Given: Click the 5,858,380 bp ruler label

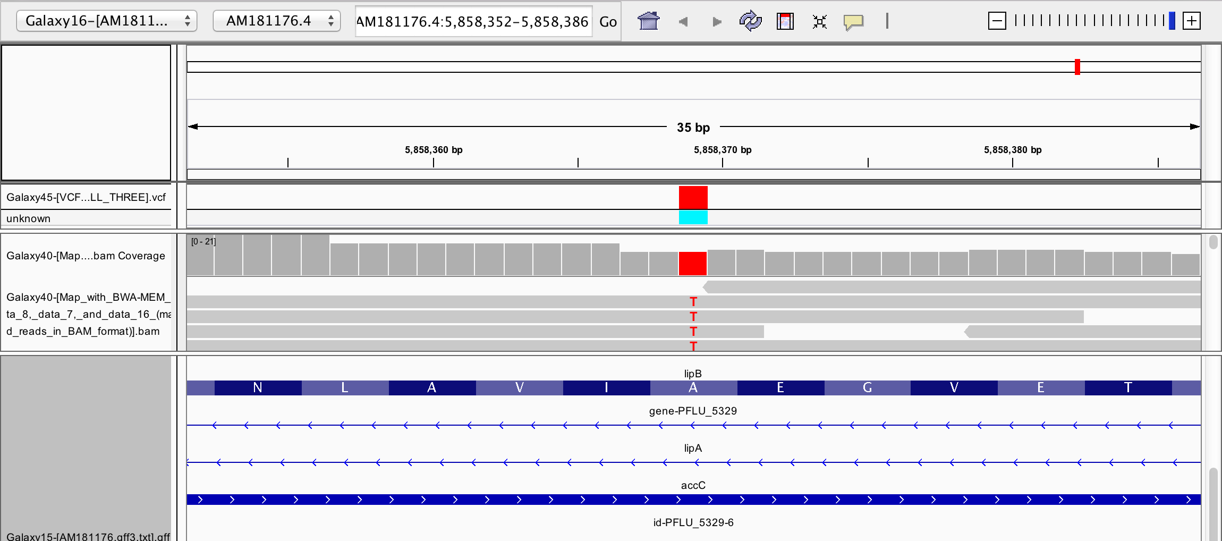Looking at the screenshot, I should [x=1013, y=150].
